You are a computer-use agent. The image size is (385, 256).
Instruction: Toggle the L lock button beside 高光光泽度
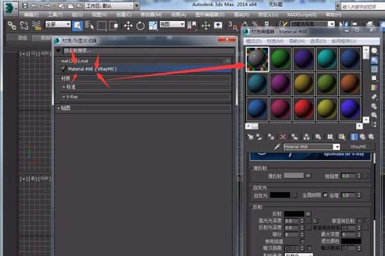tap(315, 221)
